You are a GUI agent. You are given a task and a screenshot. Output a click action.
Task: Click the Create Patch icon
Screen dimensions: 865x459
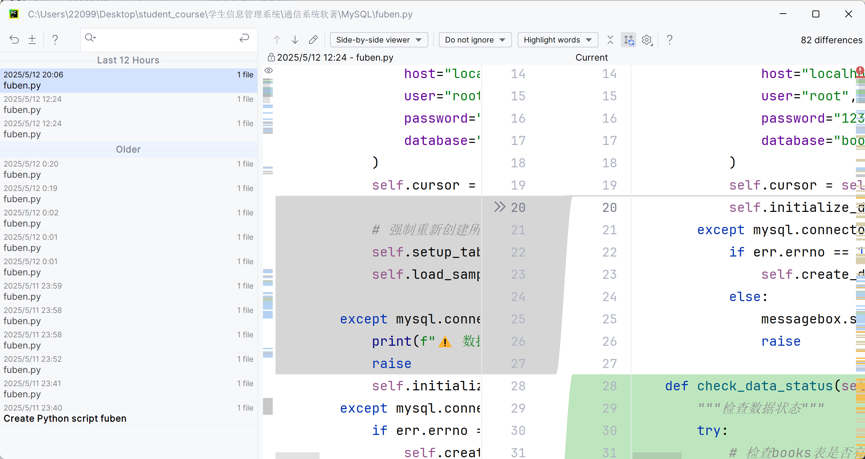[32, 39]
